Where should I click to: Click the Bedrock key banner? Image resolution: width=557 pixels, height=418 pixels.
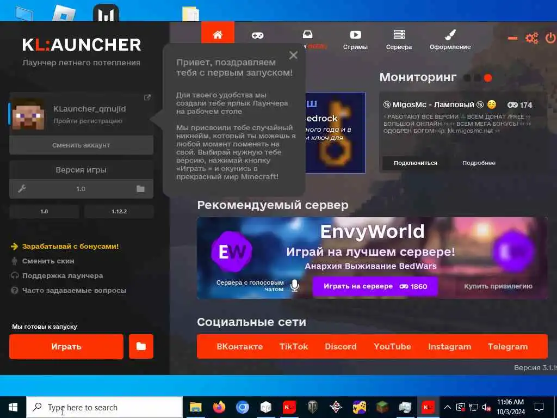tap(335, 133)
